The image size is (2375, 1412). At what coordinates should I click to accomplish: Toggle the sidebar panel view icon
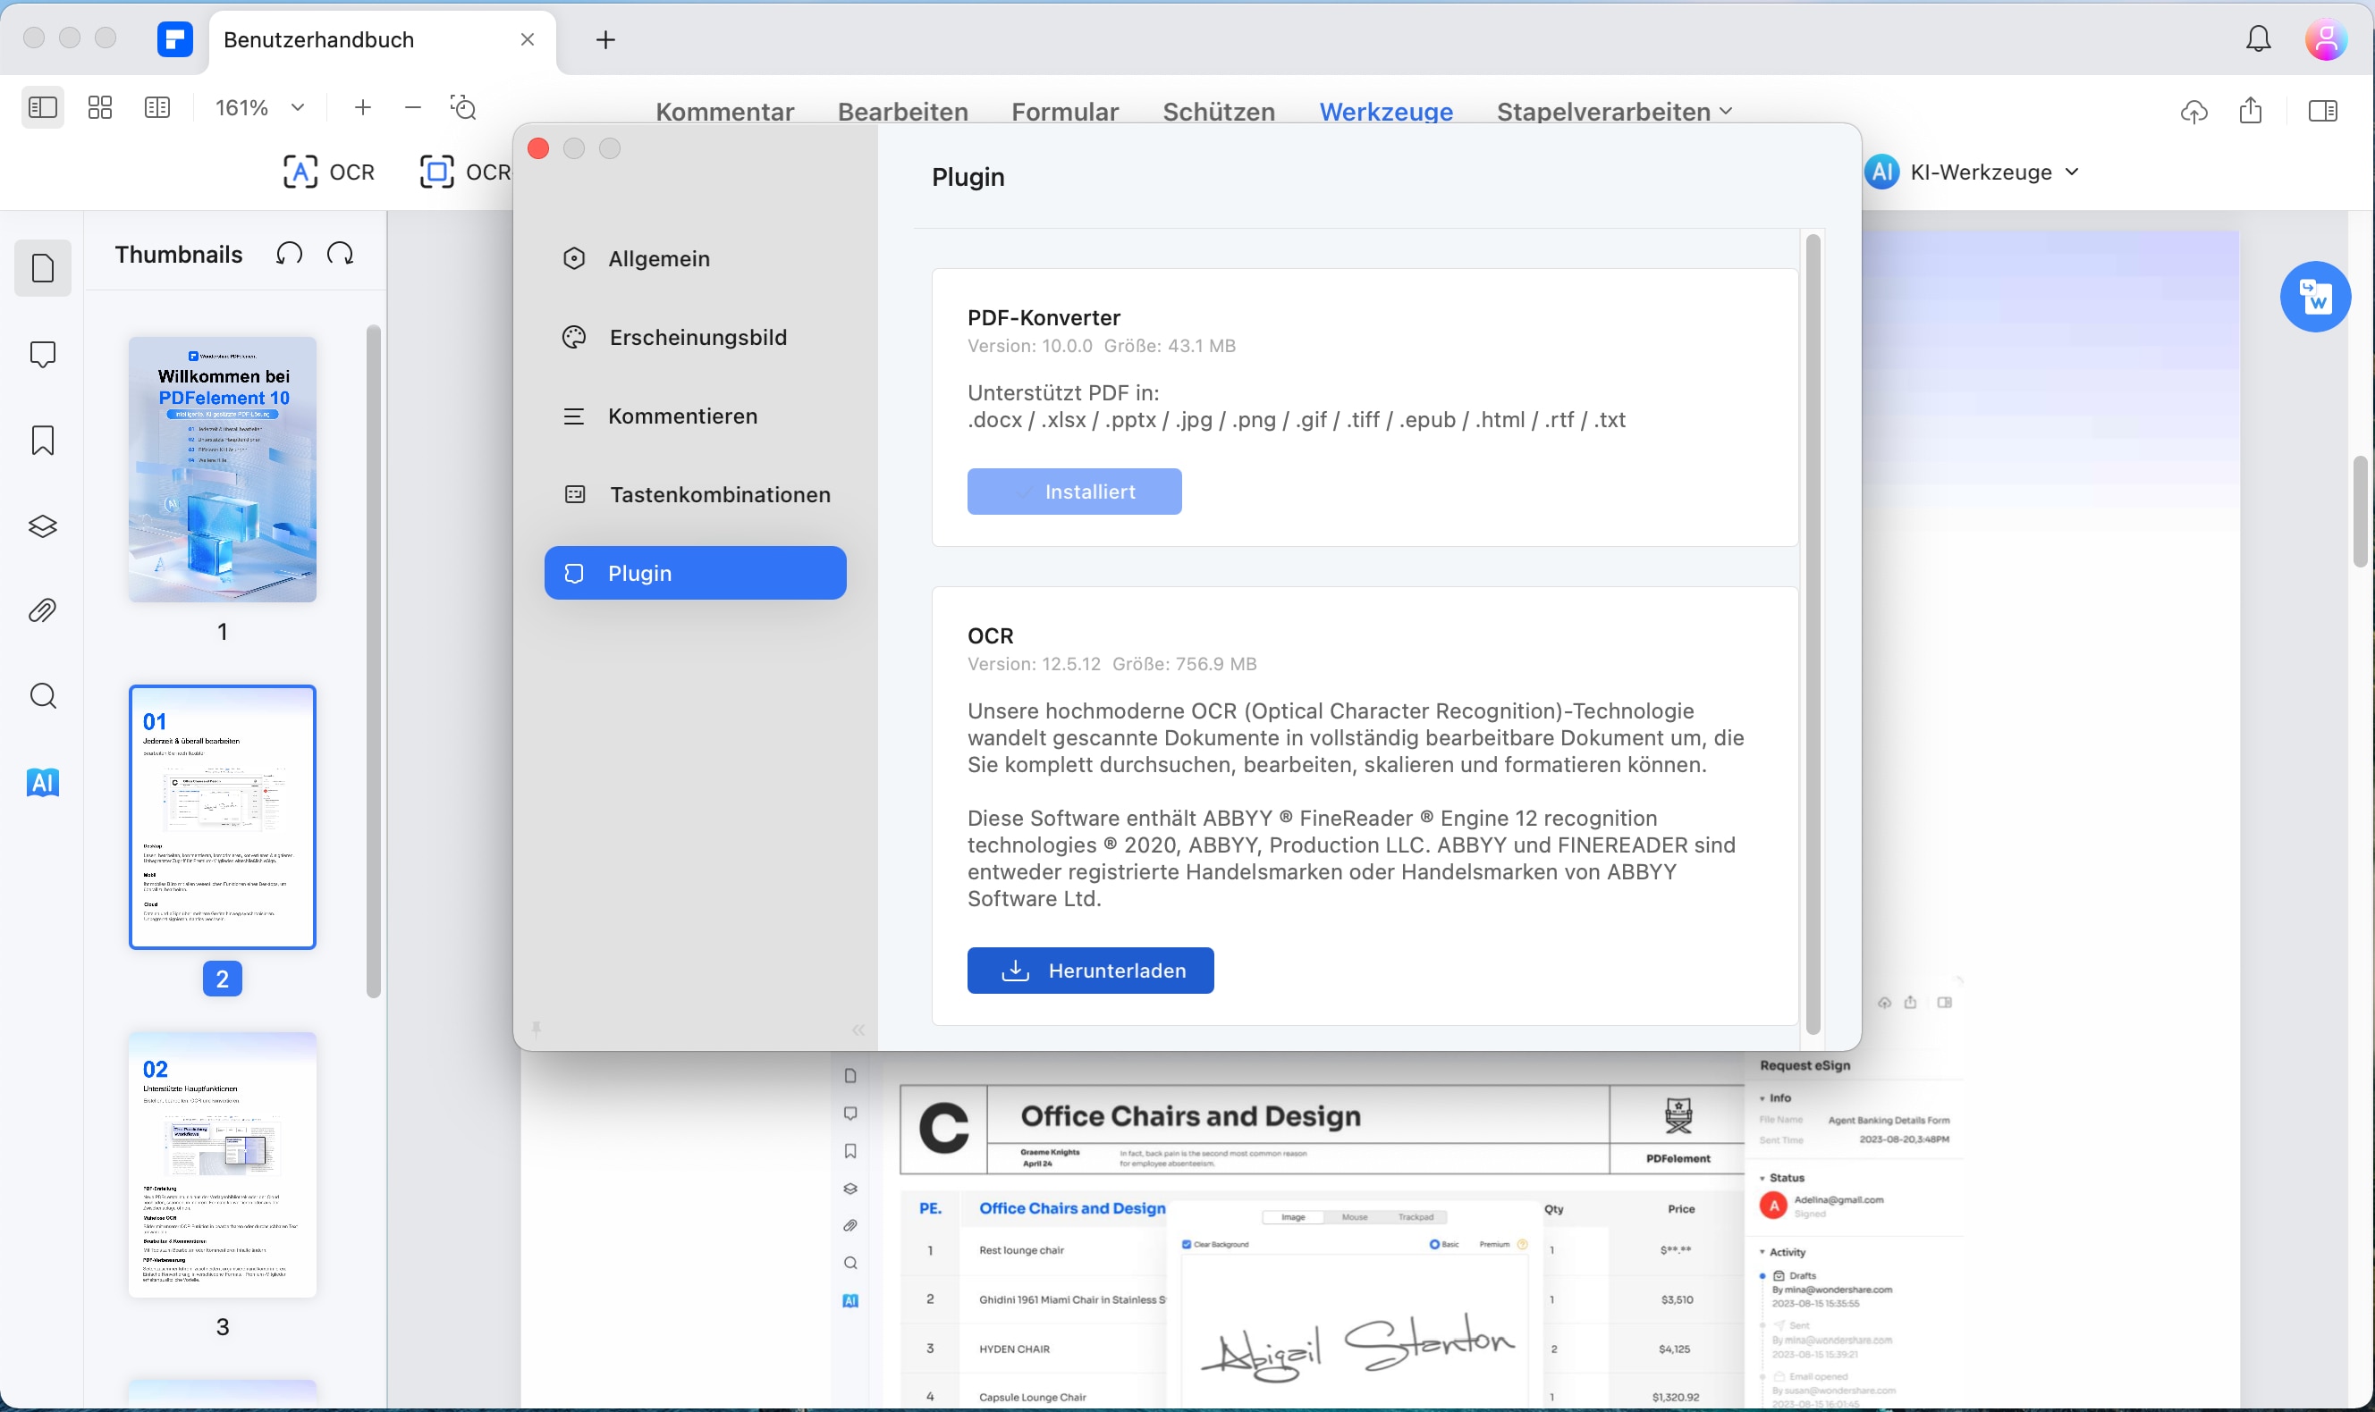(43, 107)
